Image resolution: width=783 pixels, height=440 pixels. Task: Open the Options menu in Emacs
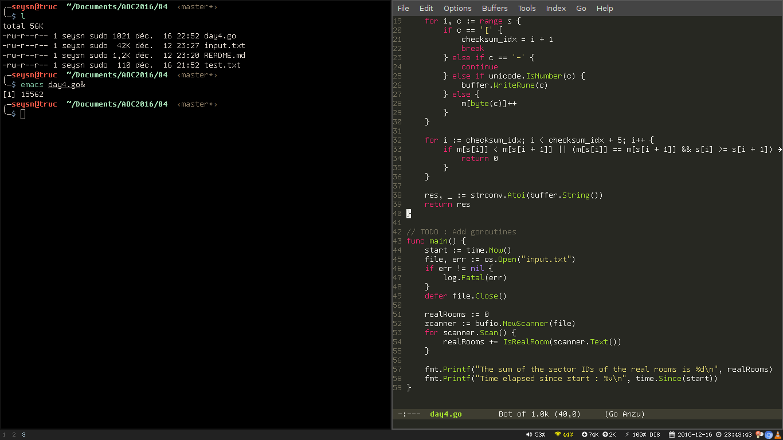(x=457, y=8)
